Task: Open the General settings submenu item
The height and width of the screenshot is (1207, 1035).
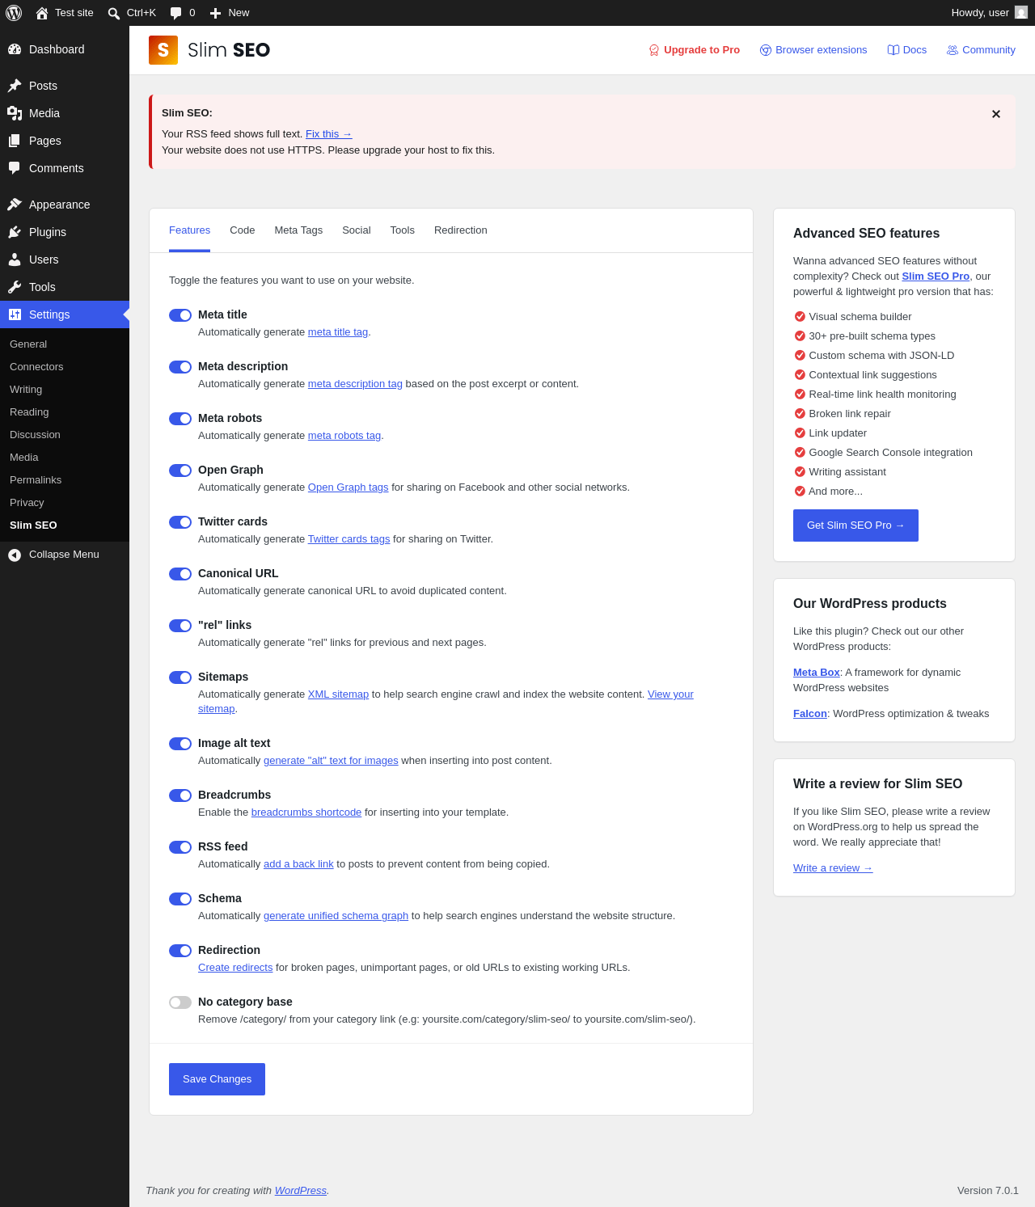Action: (65, 344)
